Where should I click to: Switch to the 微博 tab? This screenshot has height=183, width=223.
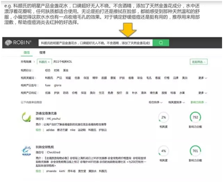[42, 53]
